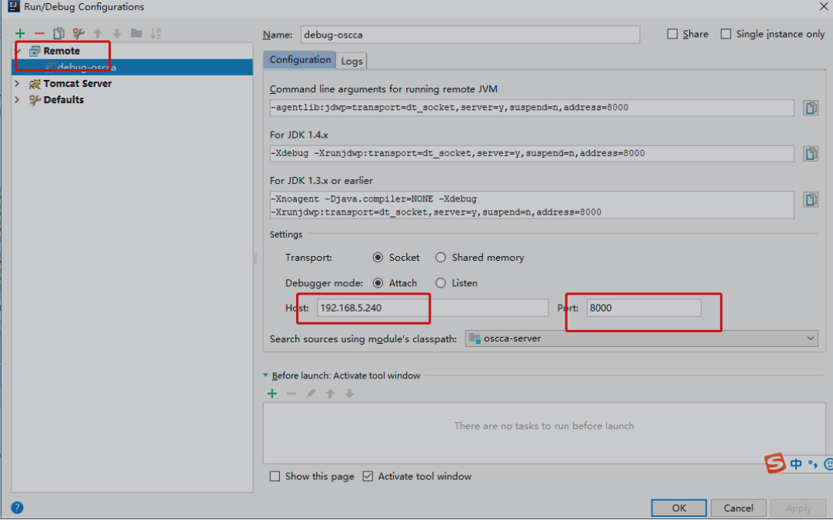This screenshot has width=833, height=520.
Task: Uncheck Activate tool window
Action: (x=368, y=476)
